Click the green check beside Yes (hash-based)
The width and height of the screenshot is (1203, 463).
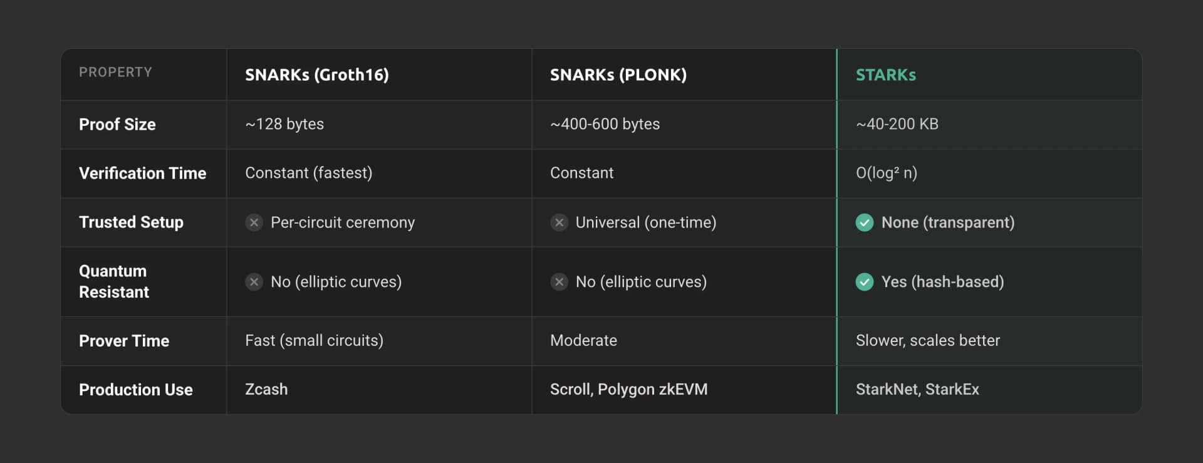click(865, 282)
